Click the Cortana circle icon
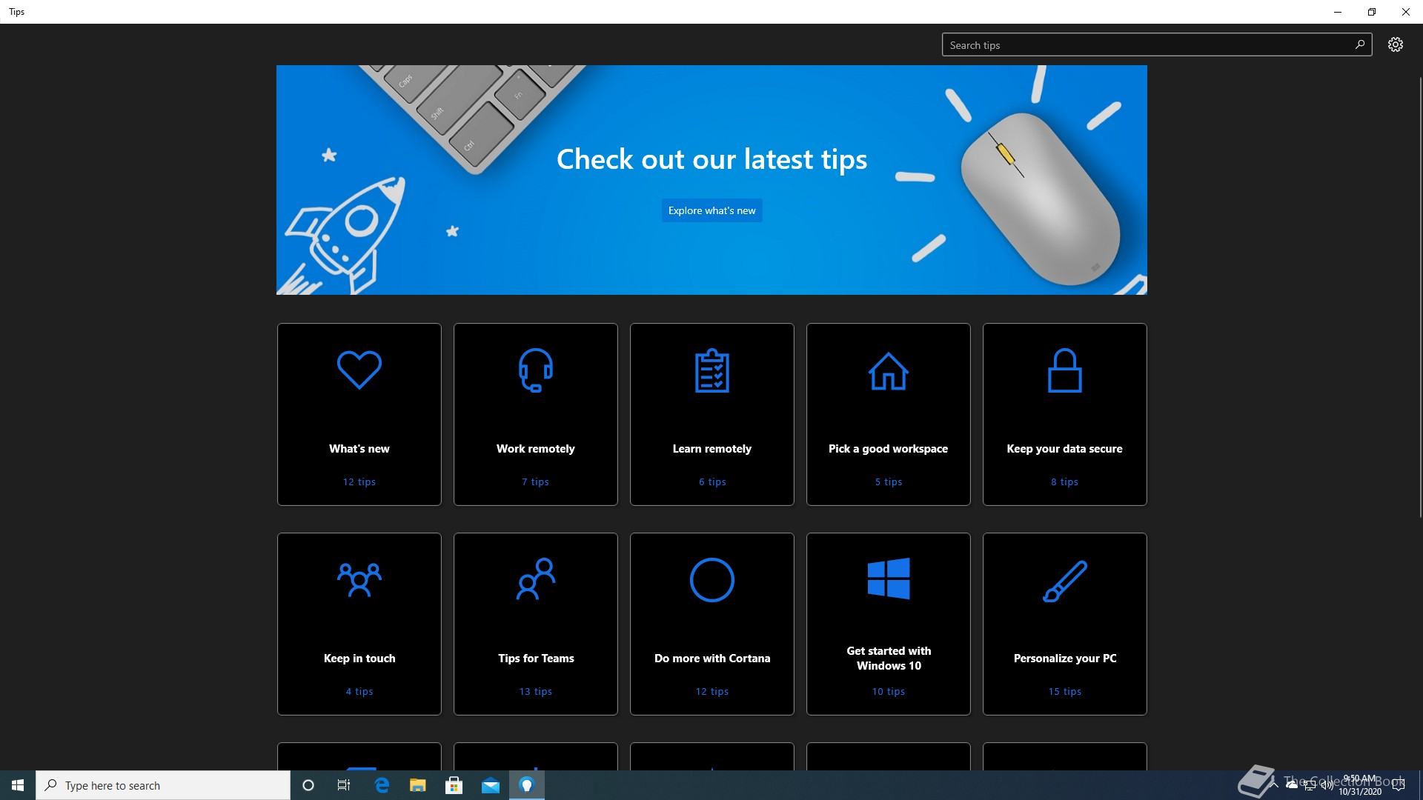This screenshot has width=1423, height=800. (711, 579)
